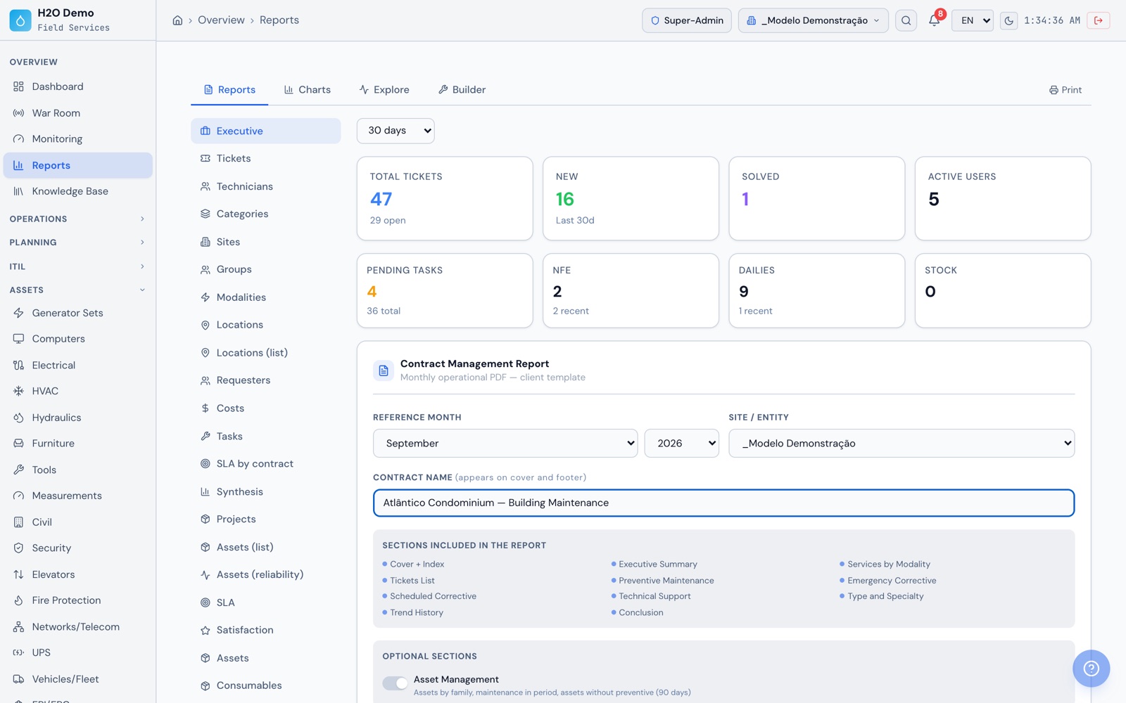Open the Tickets report

tap(266, 159)
